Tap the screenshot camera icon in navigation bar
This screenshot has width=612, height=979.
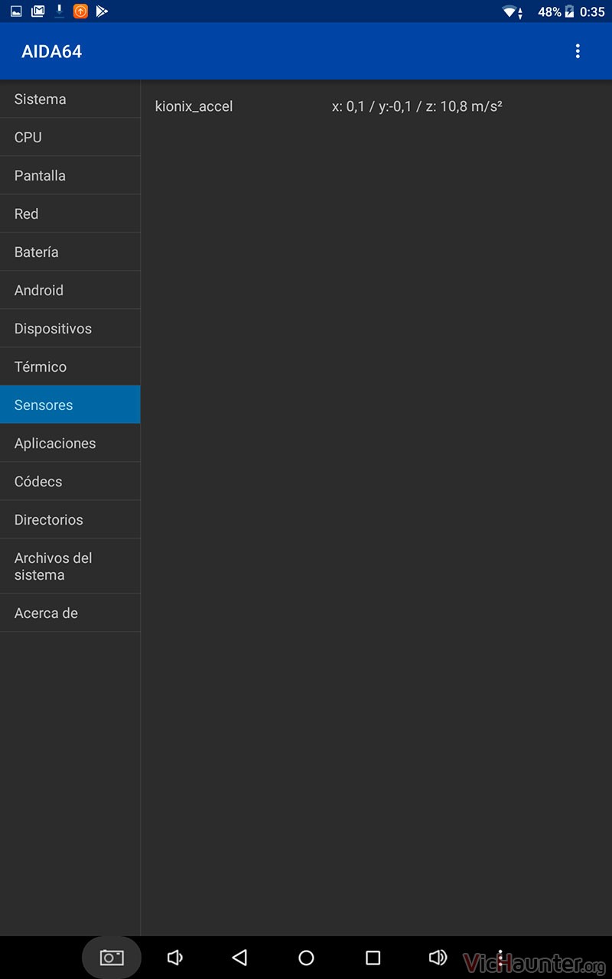coord(112,958)
